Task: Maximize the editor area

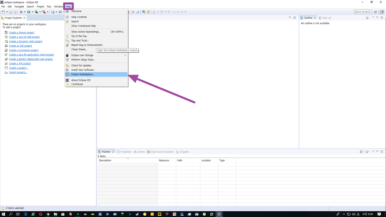Action: 294,18
